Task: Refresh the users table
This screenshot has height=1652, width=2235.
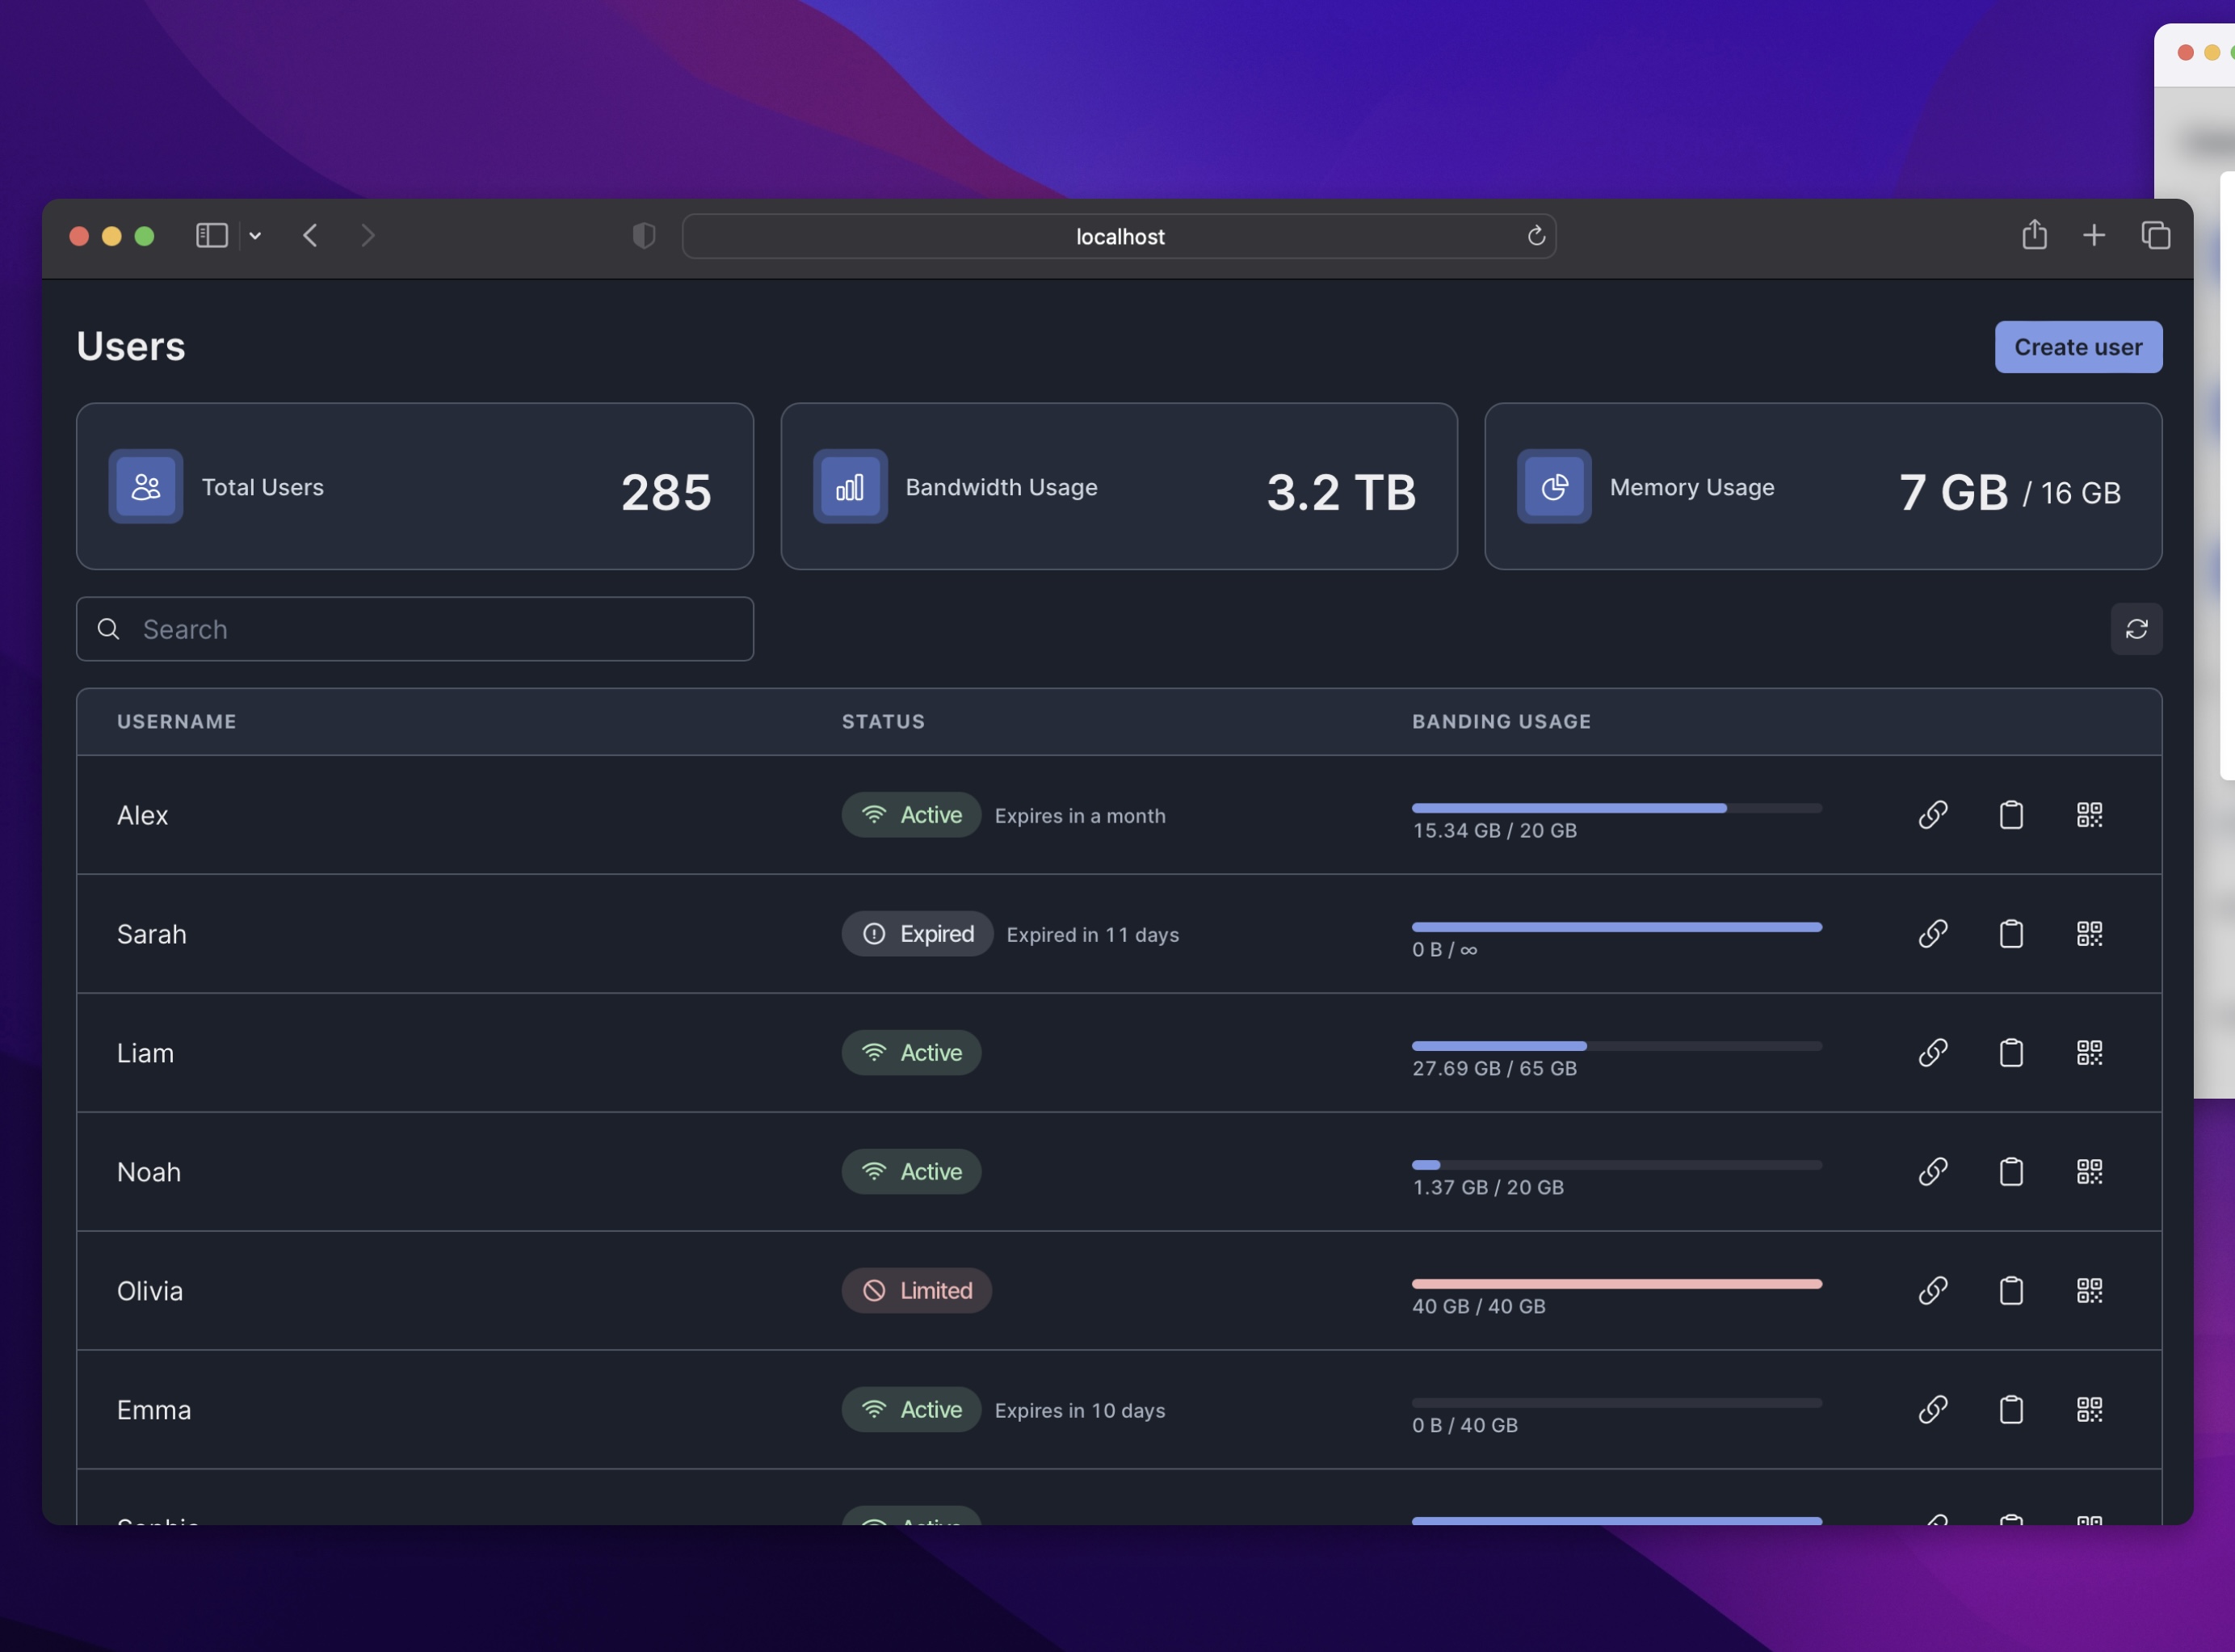Action: tap(2136, 629)
